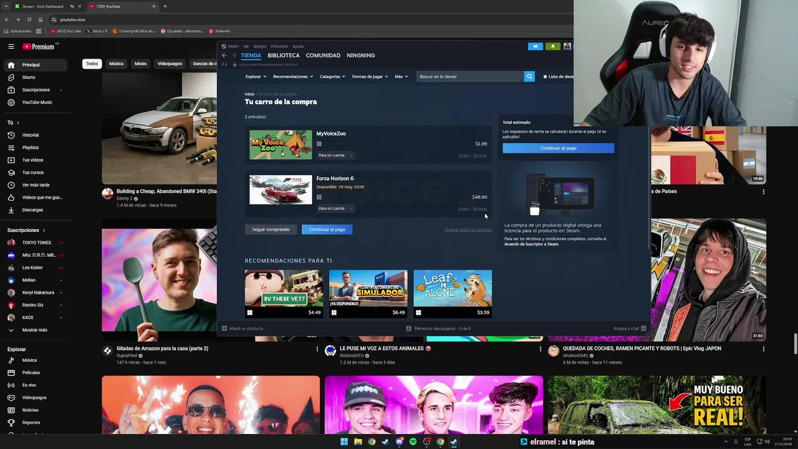Expand Categorías menu in Steam store
This screenshot has height=449, width=798.
coord(332,77)
